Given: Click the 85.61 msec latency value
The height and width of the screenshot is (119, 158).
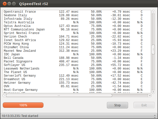Looking at the screenshot, I should 70,86.
